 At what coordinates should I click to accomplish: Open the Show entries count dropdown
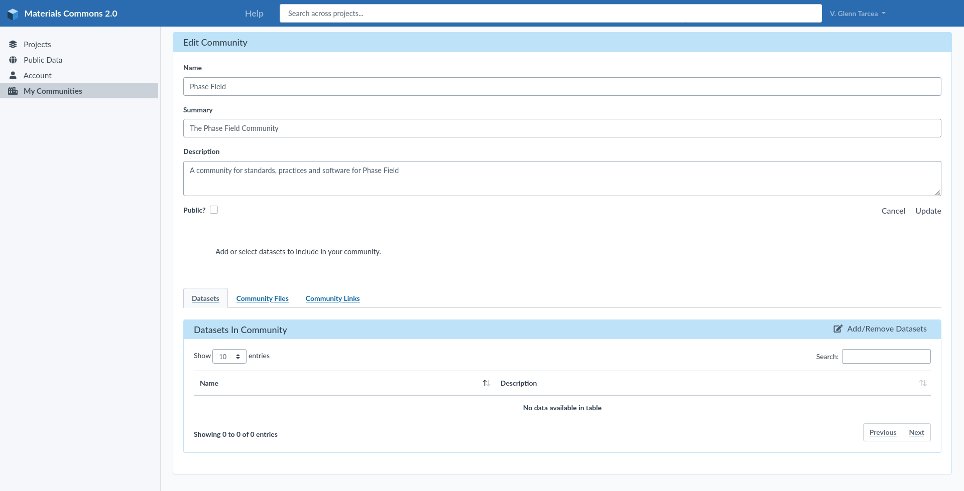point(229,356)
